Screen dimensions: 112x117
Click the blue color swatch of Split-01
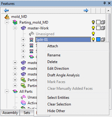[98, 39]
